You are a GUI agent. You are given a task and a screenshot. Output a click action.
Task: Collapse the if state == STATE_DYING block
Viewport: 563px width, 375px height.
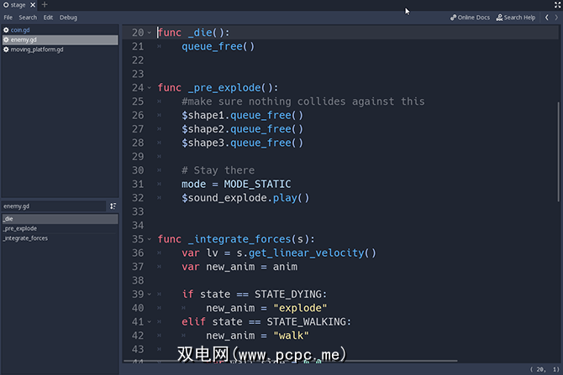pos(150,294)
